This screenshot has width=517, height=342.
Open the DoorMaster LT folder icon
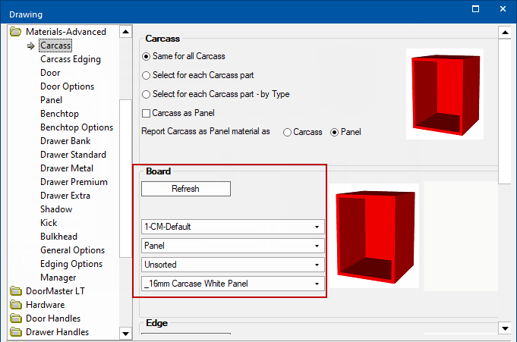click(x=15, y=291)
